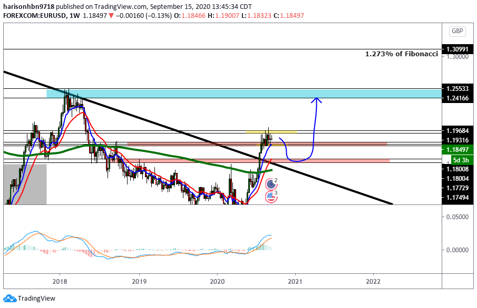
Task: Click the TradingView logo
Action: (29, 299)
